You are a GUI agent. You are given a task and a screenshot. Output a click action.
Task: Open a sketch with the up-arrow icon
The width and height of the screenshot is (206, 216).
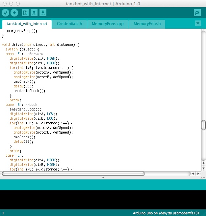tap(34, 13)
